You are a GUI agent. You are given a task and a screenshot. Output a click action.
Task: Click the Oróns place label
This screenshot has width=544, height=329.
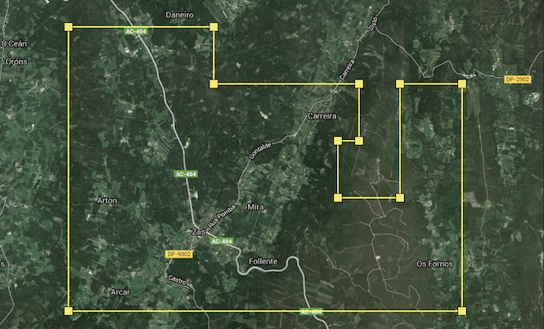pyautogui.click(x=16, y=61)
